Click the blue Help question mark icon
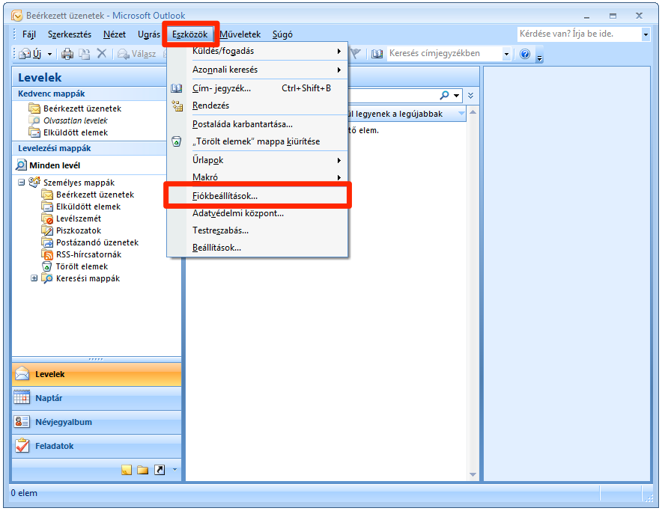 [525, 54]
